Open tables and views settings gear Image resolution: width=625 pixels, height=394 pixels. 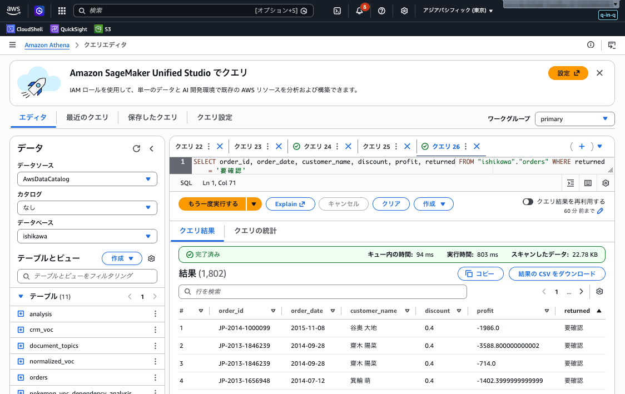[151, 258]
